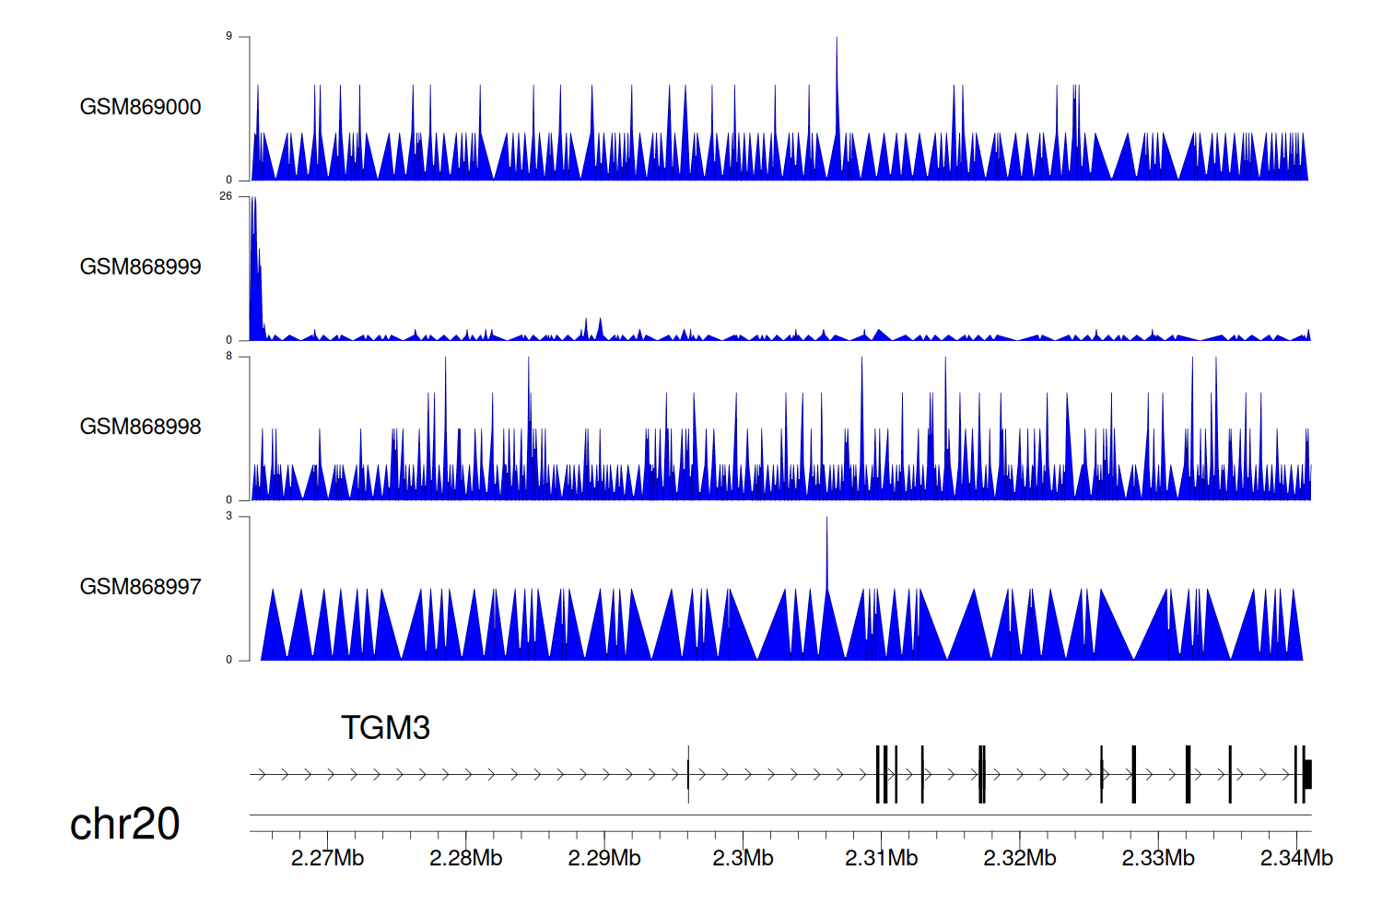Click the GSM868998 track name

[140, 427]
